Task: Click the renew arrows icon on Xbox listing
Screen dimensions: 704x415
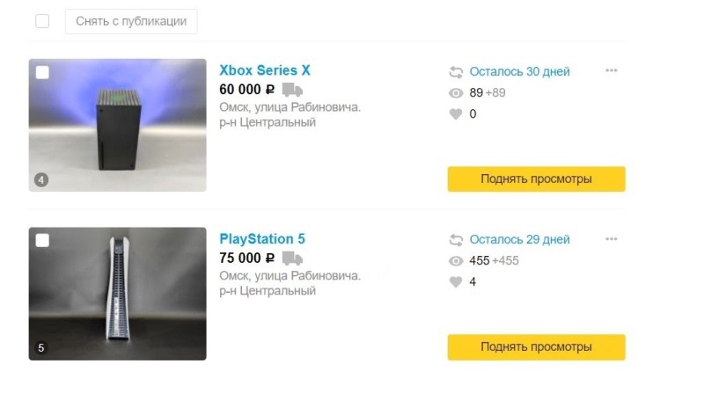Action: point(456,72)
